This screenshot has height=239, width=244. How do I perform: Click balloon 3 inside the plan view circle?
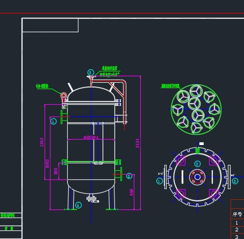(197, 164)
